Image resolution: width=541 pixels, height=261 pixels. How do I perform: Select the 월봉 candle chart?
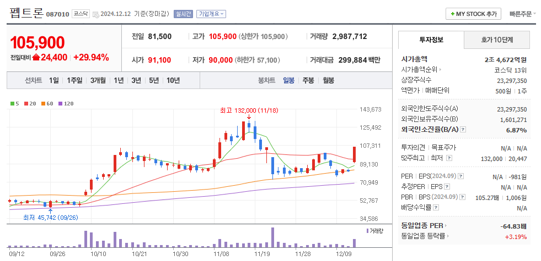[x=329, y=80]
